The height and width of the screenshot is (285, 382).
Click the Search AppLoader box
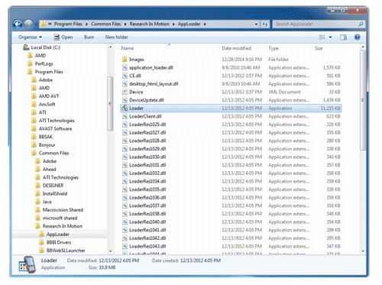tap(319, 24)
